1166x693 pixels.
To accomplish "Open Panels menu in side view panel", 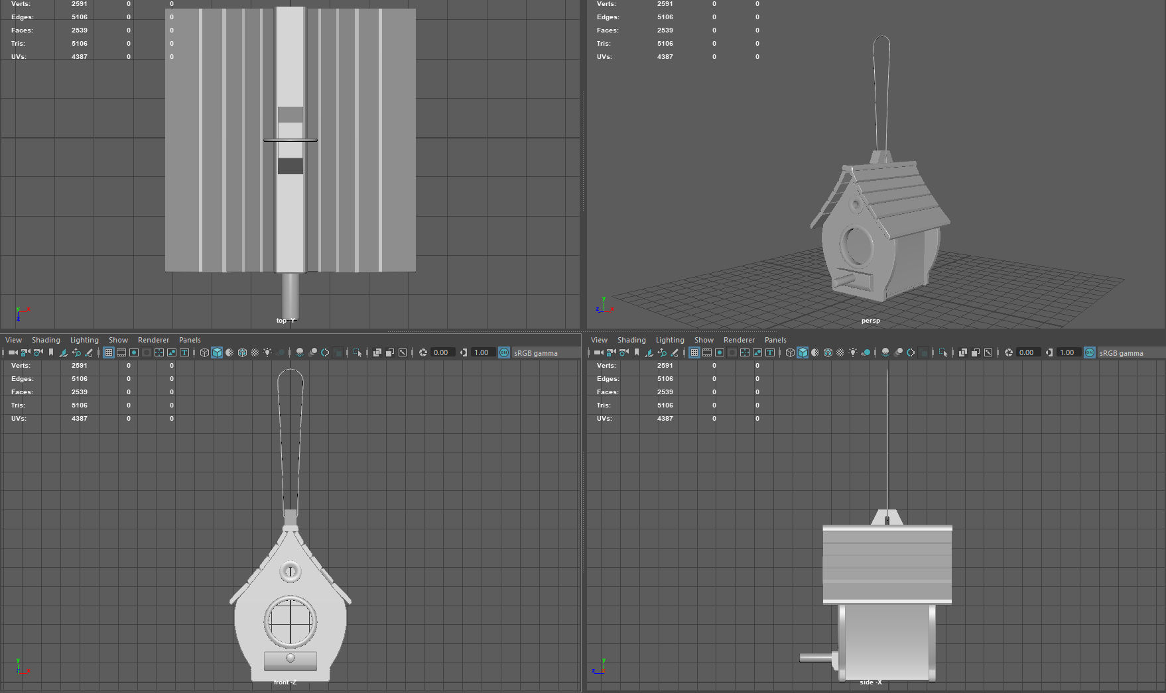I will click(x=775, y=340).
